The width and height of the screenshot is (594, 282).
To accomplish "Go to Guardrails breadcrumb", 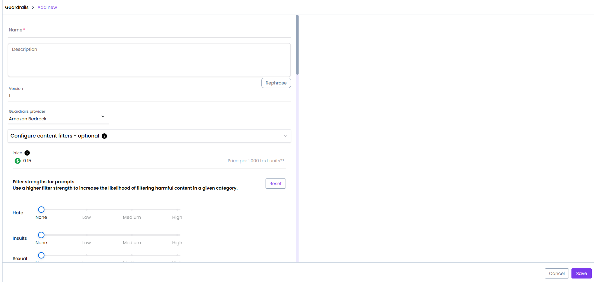I will (17, 7).
